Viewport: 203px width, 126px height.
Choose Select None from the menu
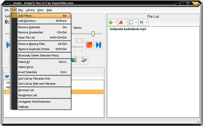(x=44, y=67)
